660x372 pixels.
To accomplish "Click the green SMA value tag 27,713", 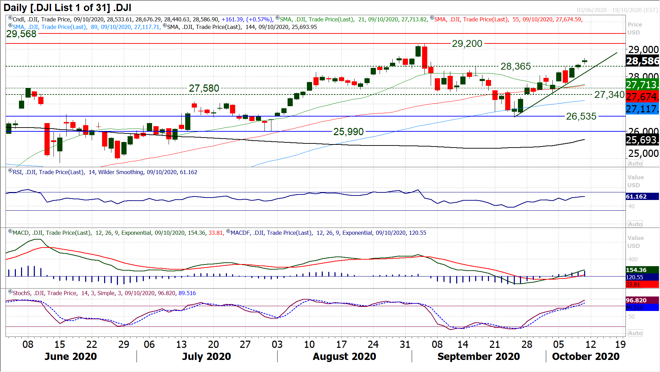I will (x=642, y=85).
